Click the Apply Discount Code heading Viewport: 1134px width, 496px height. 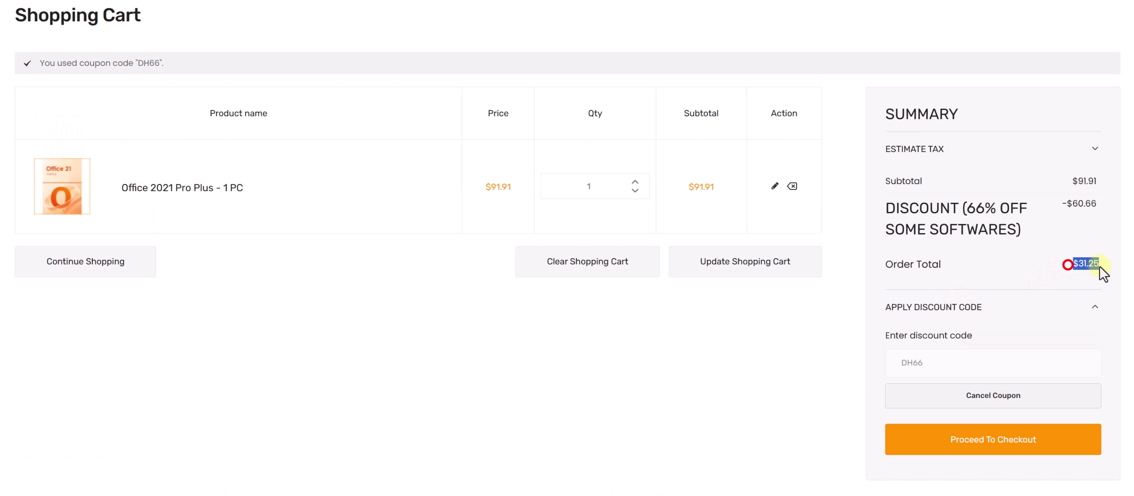tap(933, 307)
